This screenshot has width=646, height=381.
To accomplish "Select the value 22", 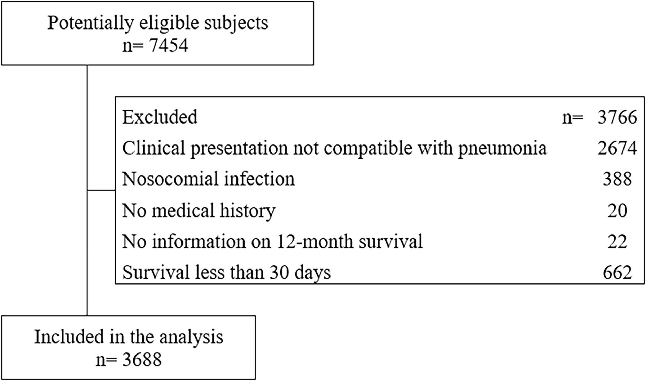I will (617, 241).
